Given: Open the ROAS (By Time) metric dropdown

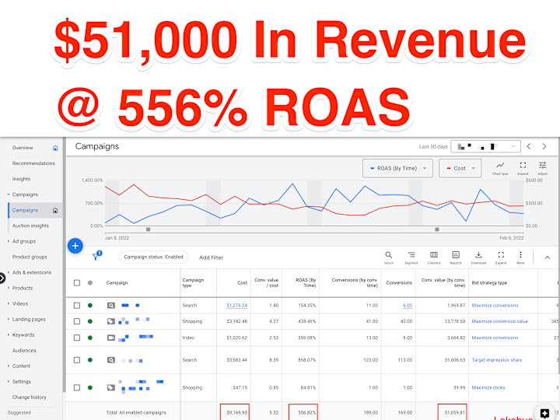Looking at the screenshot, I should [x=397, y=168].
